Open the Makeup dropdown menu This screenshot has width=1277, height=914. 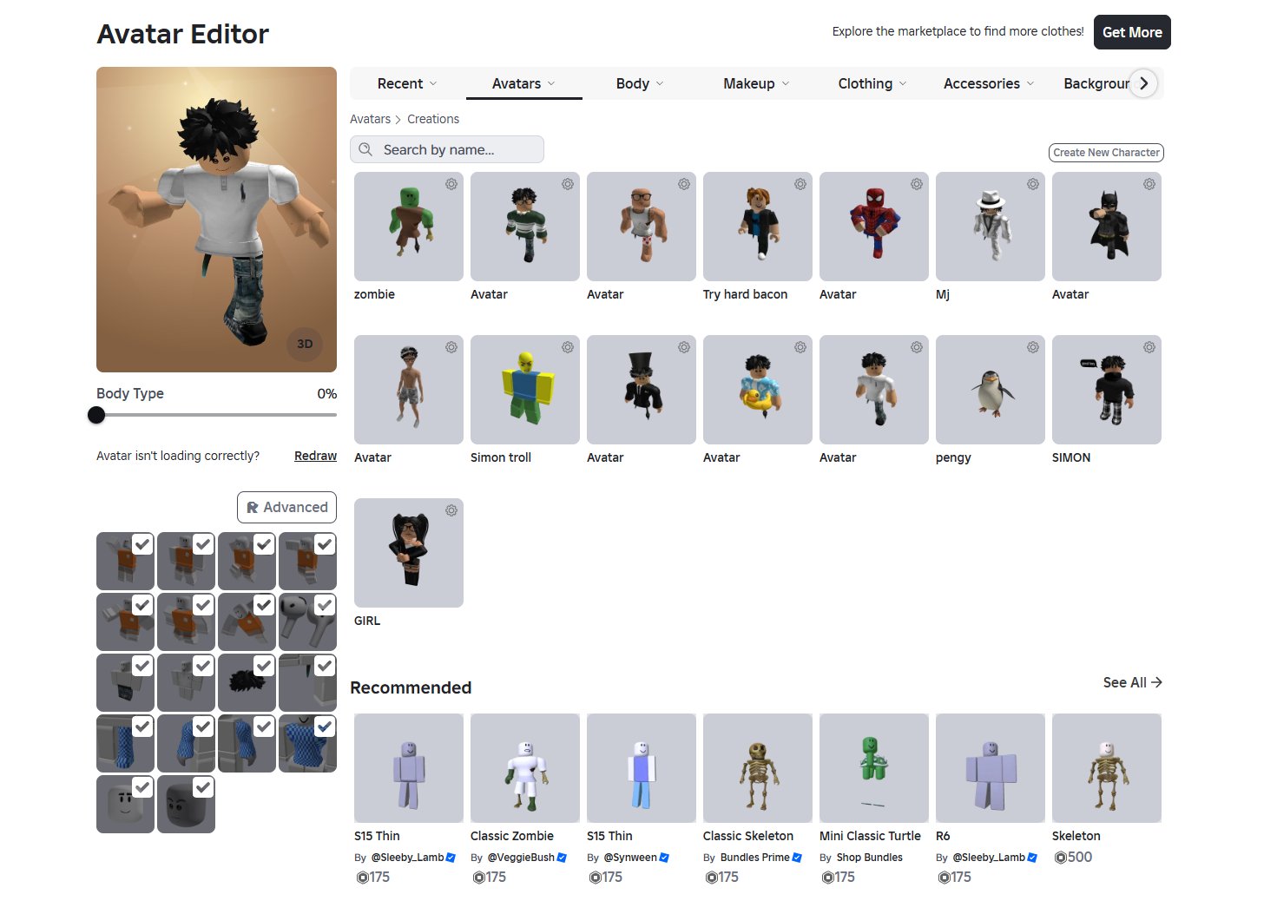click(x=756, y=83)
